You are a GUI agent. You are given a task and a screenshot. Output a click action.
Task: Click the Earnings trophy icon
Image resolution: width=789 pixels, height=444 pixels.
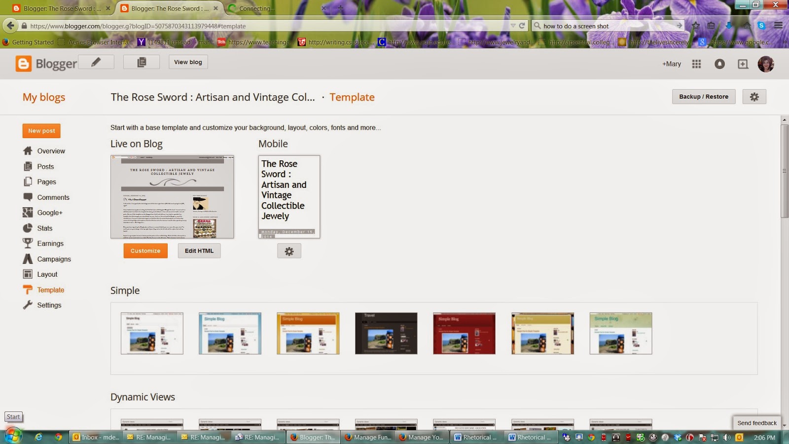pyautogui.click(x=28, y=243)
